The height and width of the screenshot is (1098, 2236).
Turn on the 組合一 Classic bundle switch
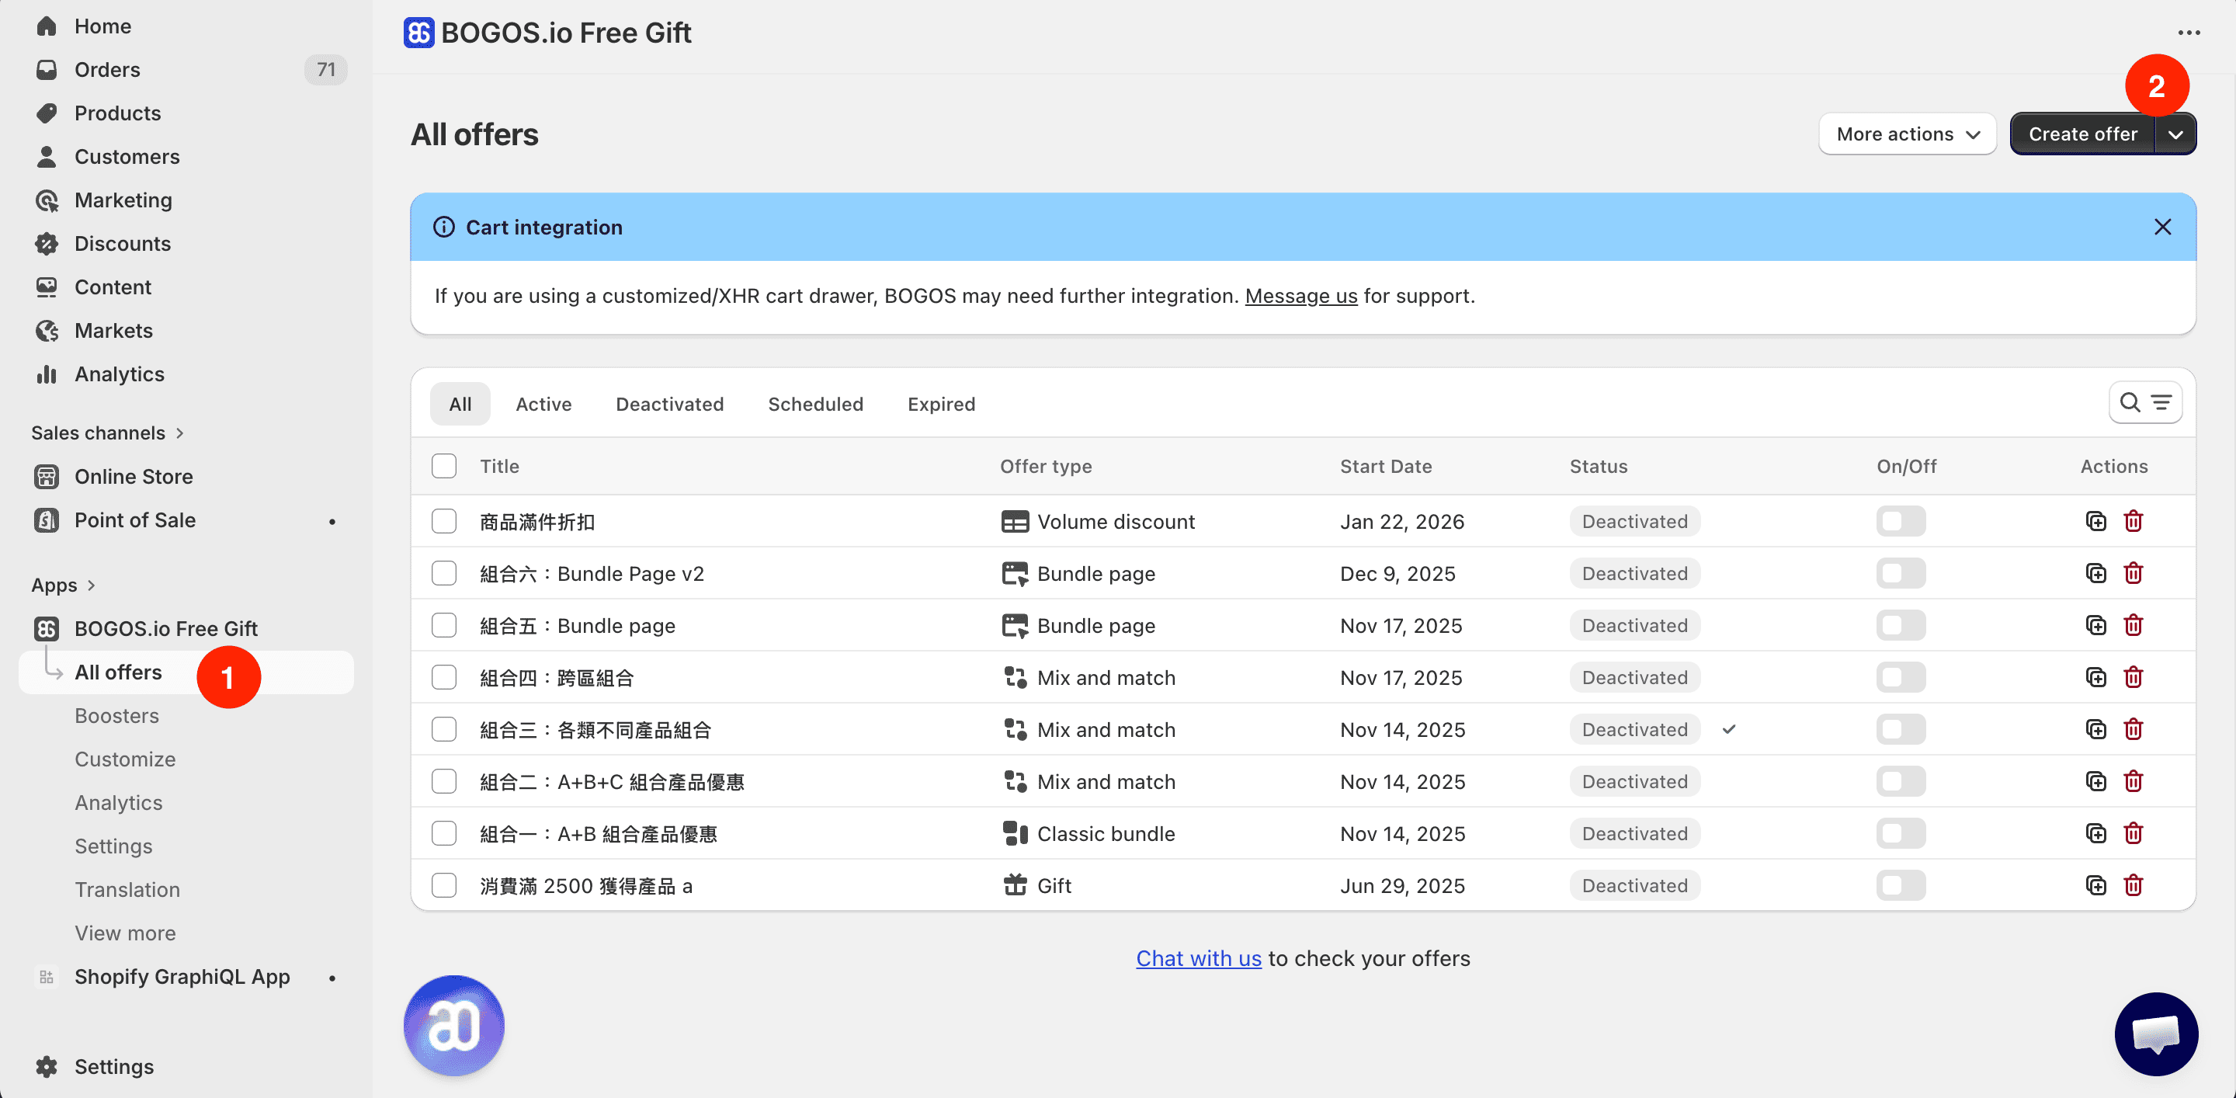tap(1900, 833)
